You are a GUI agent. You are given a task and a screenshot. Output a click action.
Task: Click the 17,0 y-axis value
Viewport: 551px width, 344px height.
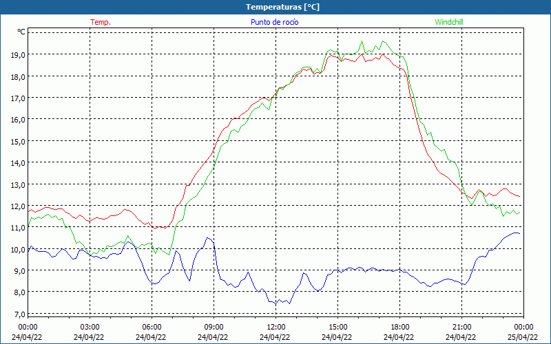(18, 98)
